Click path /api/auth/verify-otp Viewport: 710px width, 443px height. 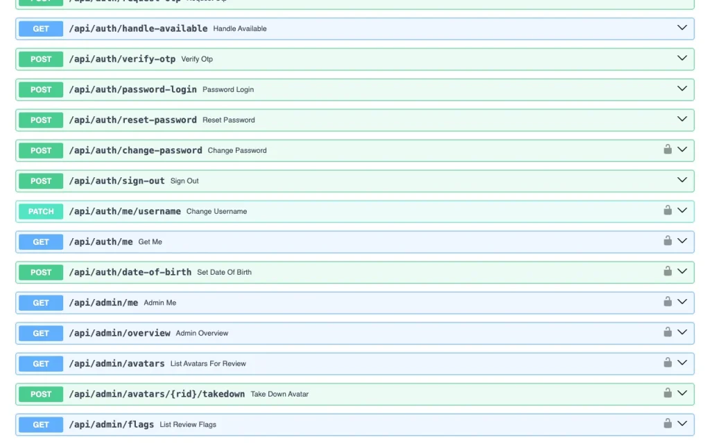(x=122, y=60)
